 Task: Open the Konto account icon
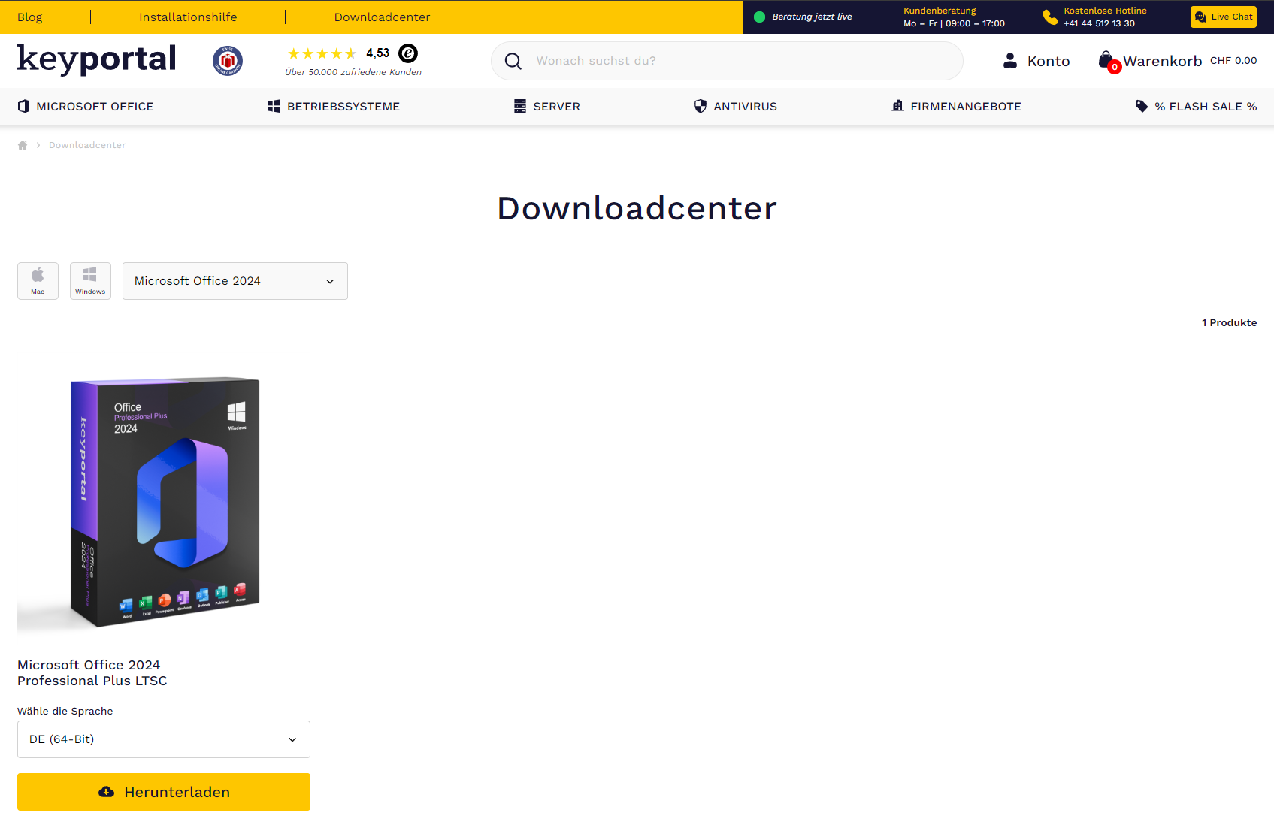[x=1010, y=61]
